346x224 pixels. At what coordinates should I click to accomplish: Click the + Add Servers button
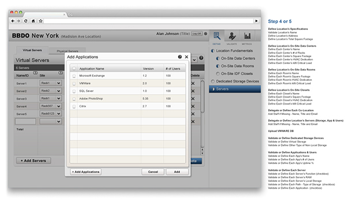coord(33,160)
